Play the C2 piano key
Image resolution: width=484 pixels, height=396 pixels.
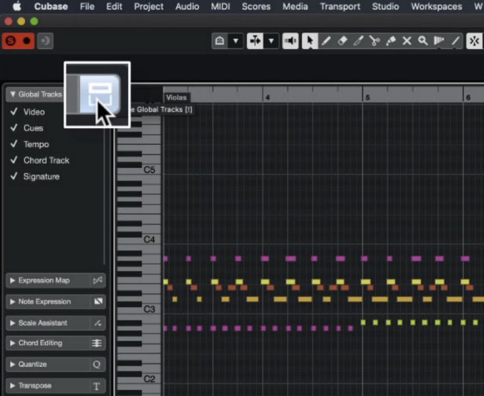tap(149, 379)
